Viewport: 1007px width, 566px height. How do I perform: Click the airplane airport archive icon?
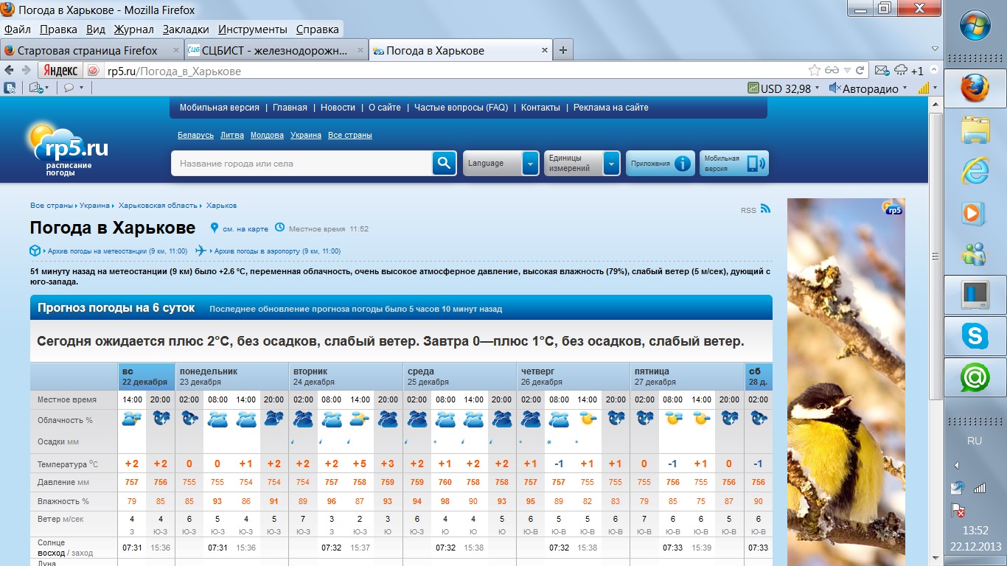[x=201, y=251]
